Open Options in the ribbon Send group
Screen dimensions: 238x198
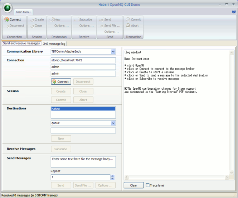click(111, 32)
